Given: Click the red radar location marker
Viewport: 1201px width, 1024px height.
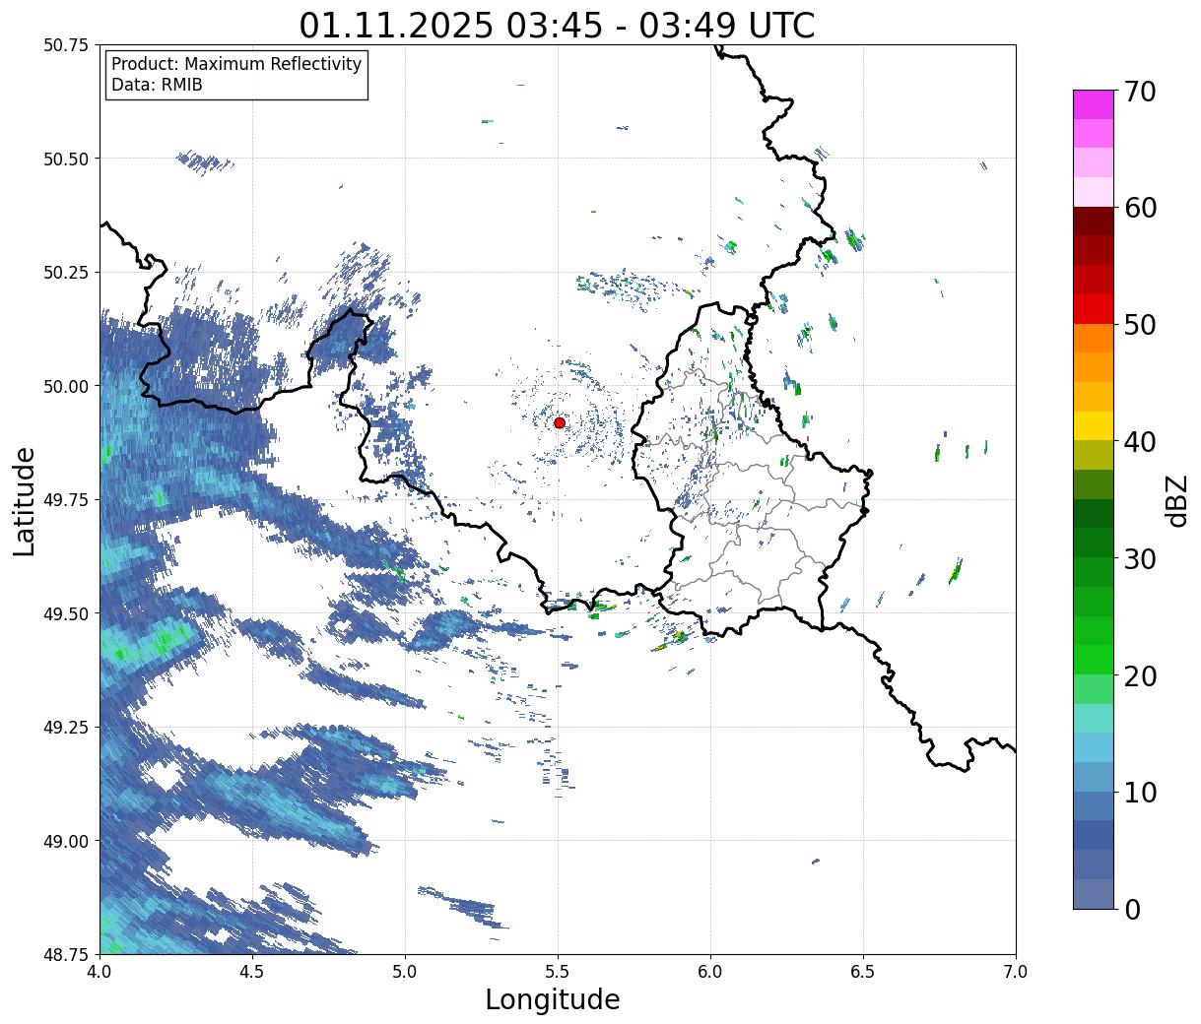Looking at the screenshot, I should [x=560, y=422].
